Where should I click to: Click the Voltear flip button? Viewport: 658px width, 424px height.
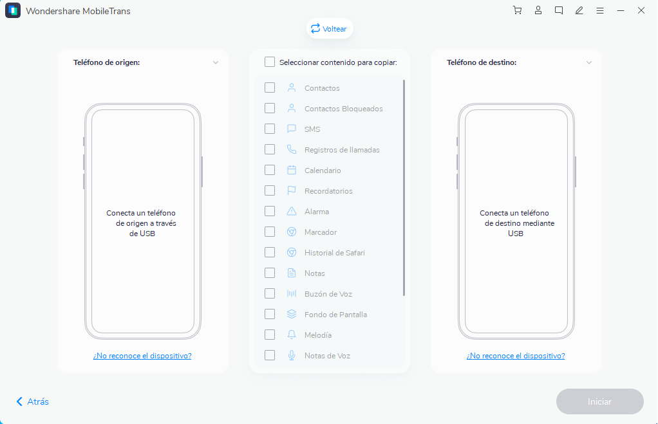(x=329, y=29)
